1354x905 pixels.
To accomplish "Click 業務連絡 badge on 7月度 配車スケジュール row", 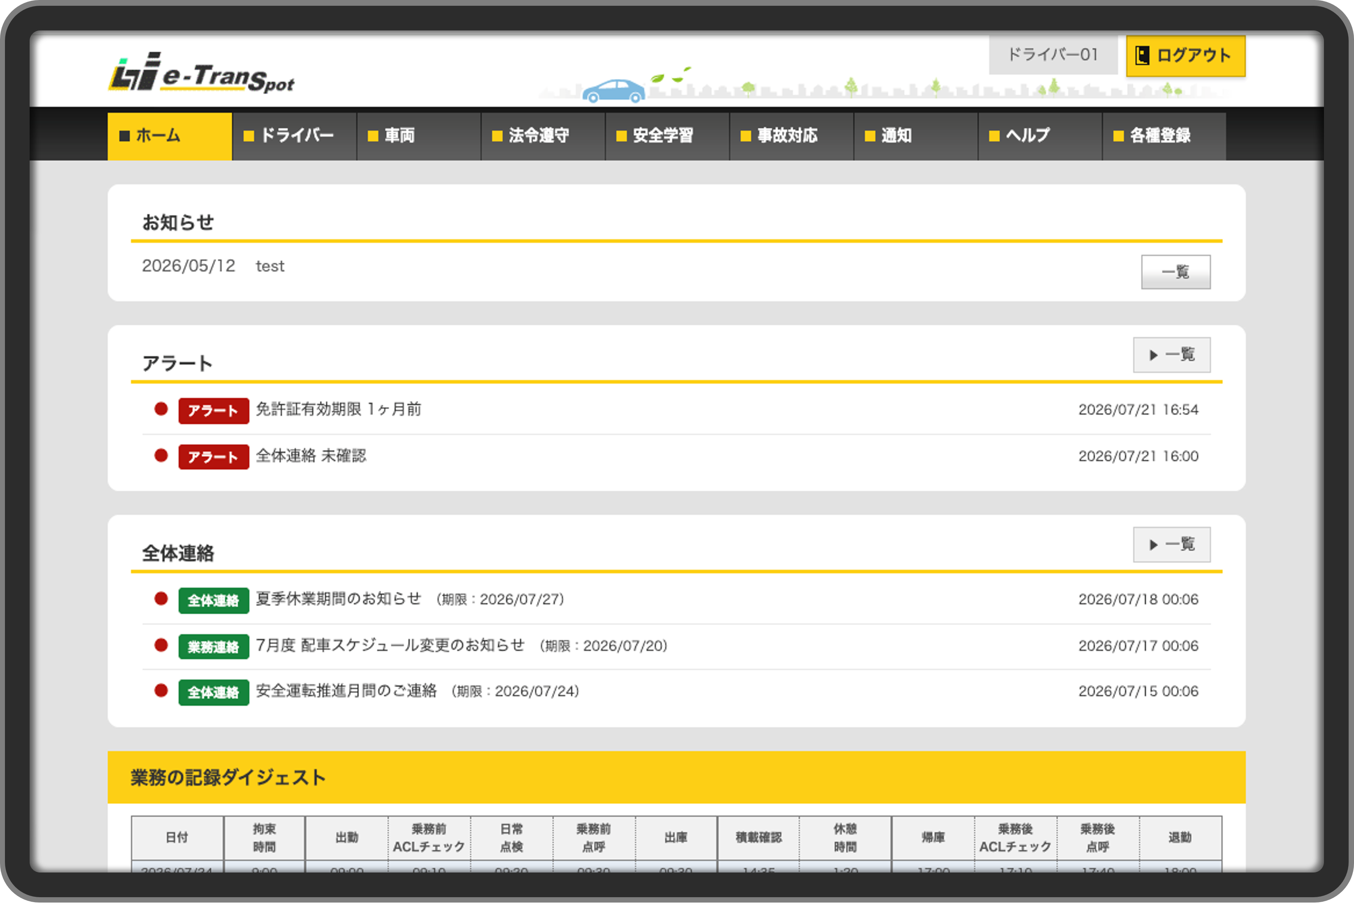I will point(214,646).
